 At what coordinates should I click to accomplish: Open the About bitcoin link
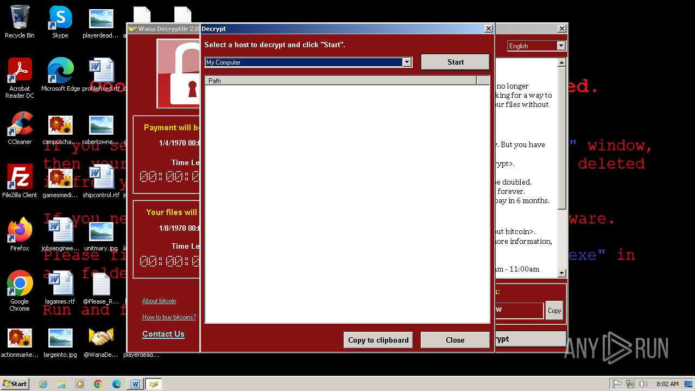(x=159, y=301)
